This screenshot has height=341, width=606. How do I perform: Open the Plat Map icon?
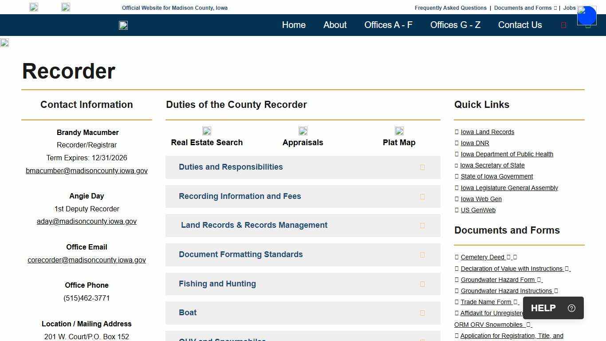[399, 131]
